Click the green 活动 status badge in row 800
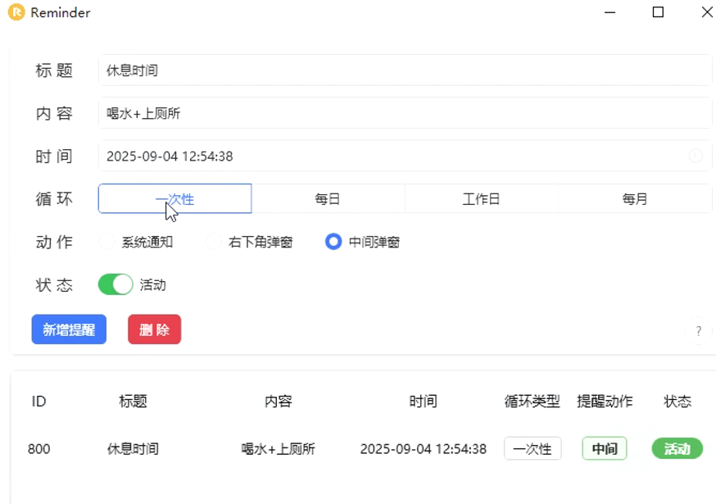The image size is (716, 504). [x=677, y=448]
